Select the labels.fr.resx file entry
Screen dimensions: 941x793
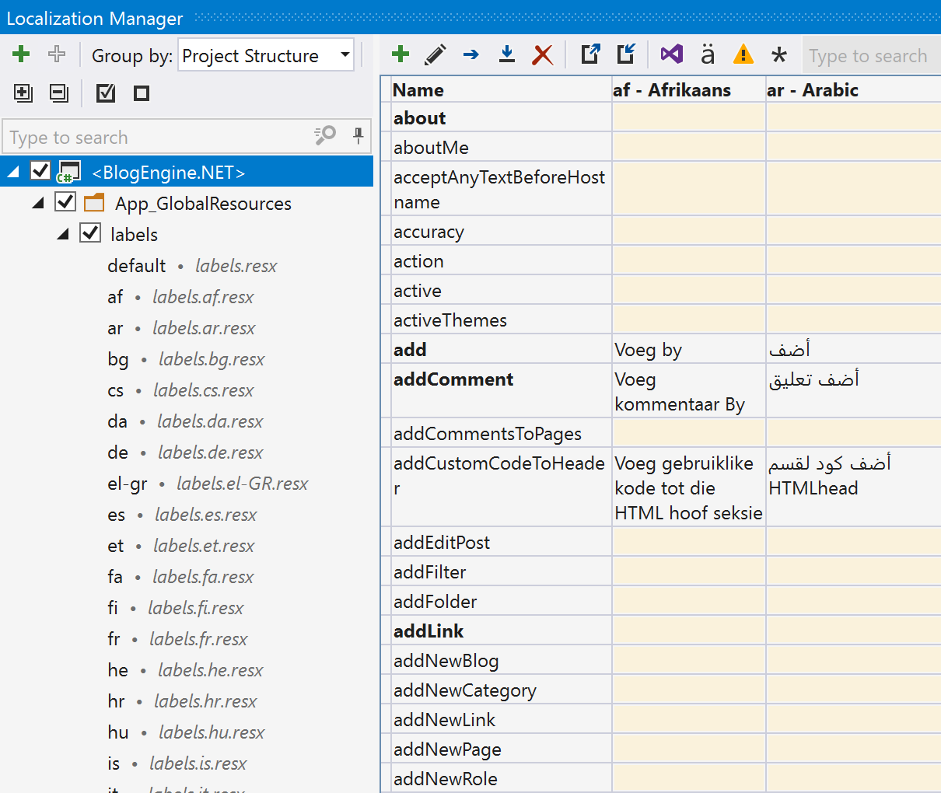[x=198, y=639]
